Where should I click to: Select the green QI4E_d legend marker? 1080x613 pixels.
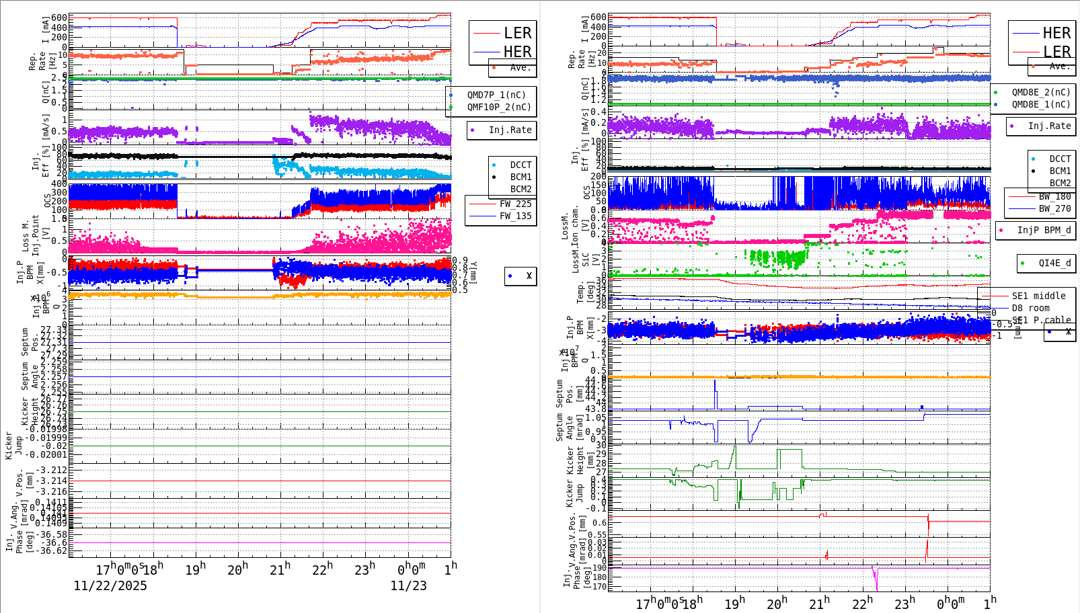click(x=1023, y=263)
